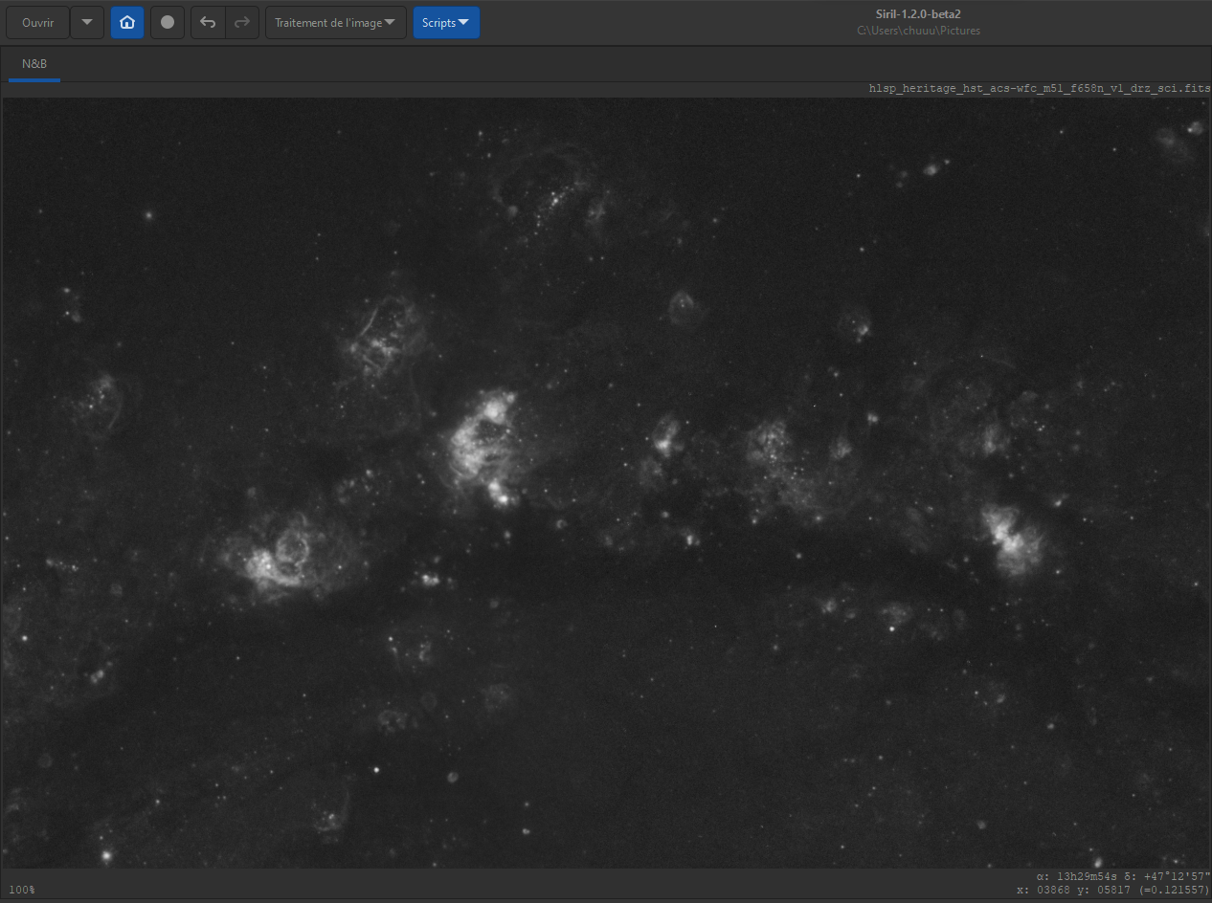This screenshot has width=1212, height=903.
Task: Click the FITS file name label
Action: [1039, 88]
